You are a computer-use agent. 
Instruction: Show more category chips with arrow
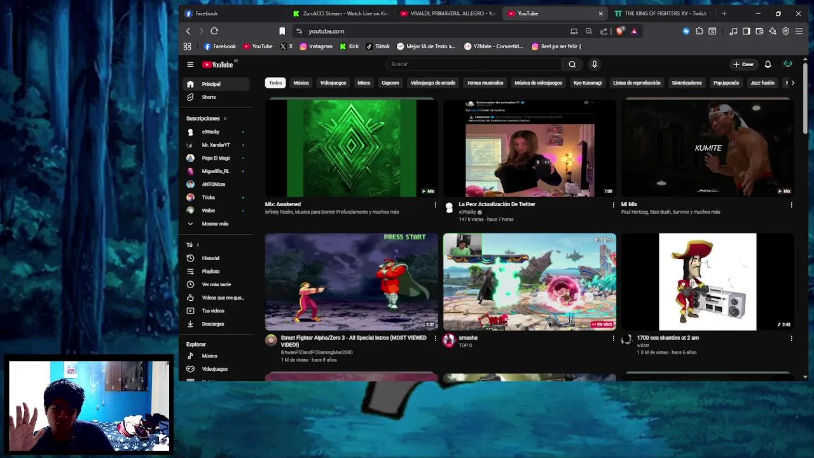click(x=792, y=83)
